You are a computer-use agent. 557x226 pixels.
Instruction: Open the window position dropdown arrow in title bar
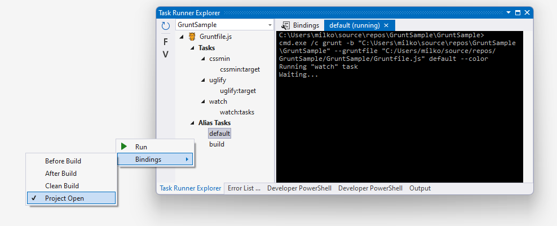509,13
